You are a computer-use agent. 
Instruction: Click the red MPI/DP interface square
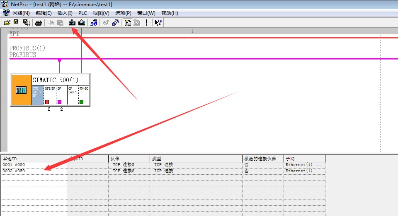[x=47, y=102]
